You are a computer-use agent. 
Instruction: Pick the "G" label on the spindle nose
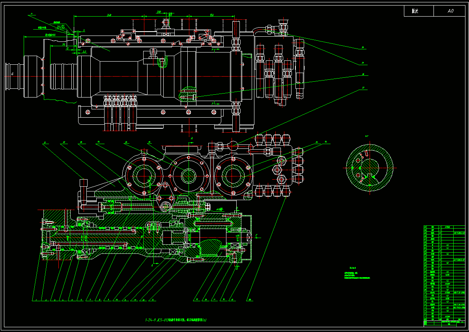click(x=12, y=74)
